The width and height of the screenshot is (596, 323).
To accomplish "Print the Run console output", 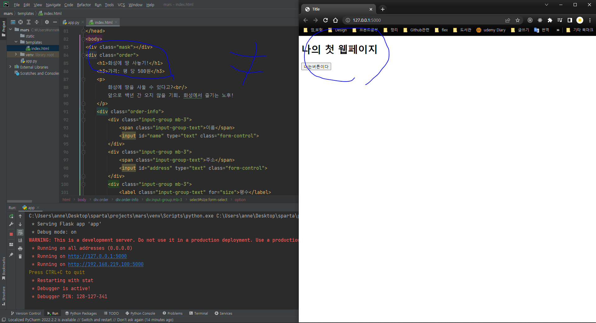I will point(20,249).
